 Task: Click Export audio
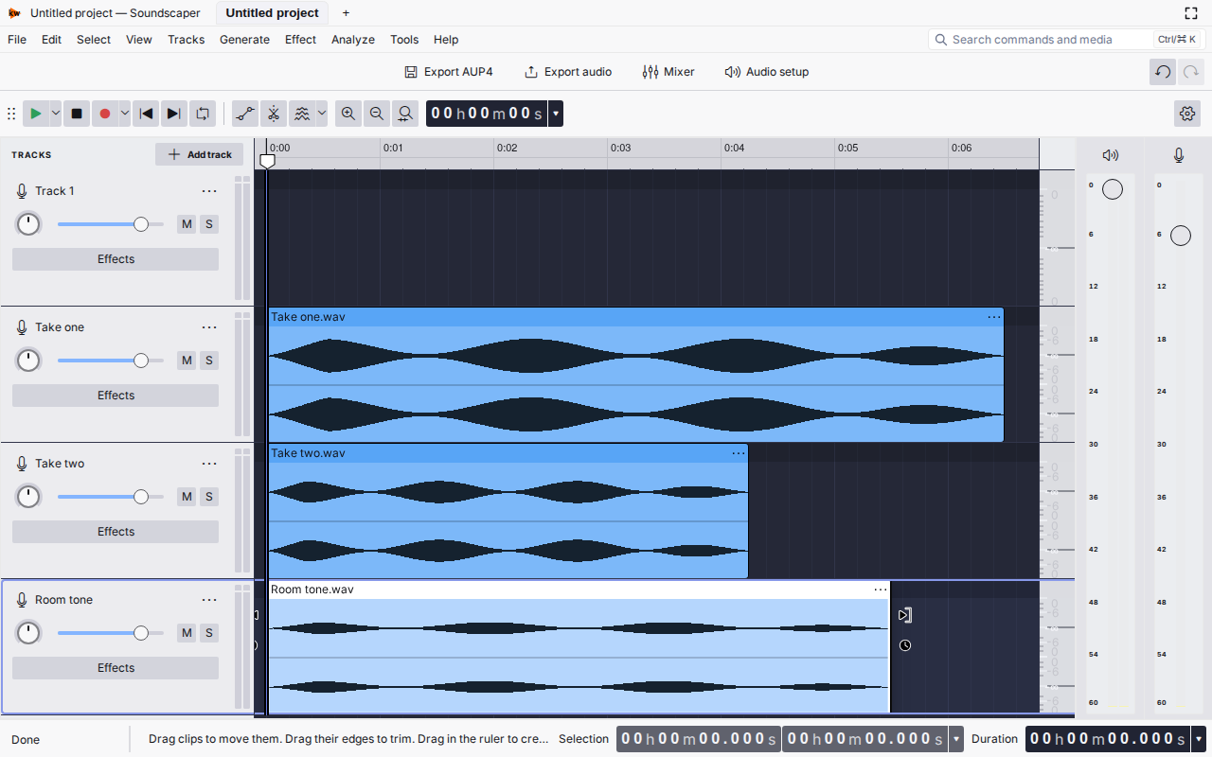tap(568, 72)
